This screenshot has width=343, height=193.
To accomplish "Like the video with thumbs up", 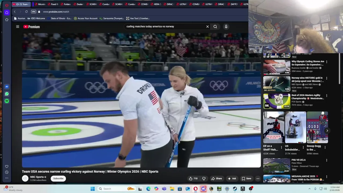I will click(x=193, y=179).
